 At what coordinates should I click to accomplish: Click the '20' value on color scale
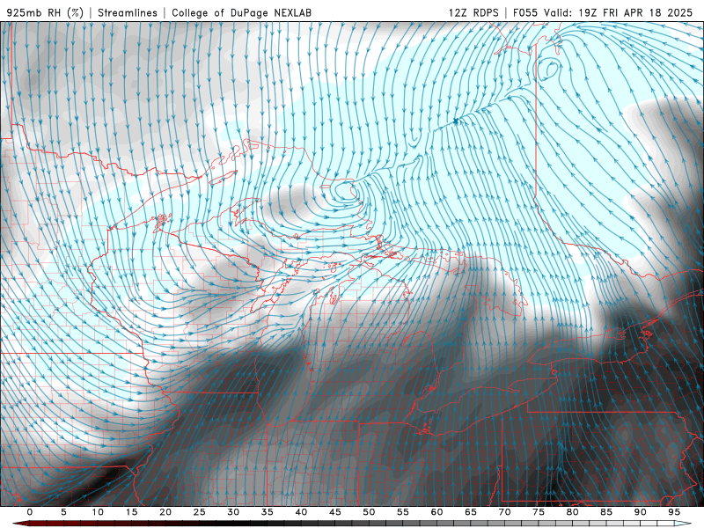click(x=165, y=512)
